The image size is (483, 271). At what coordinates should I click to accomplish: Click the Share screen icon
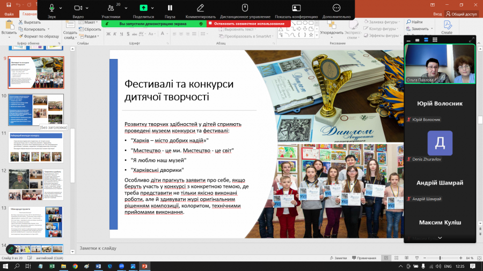click(143, 8)
